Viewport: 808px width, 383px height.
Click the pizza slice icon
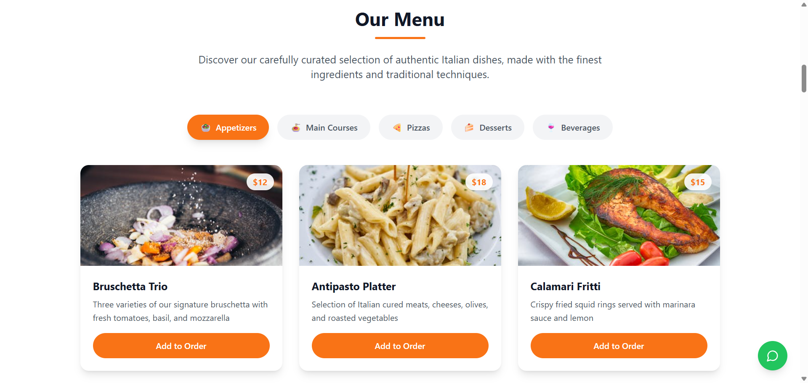pos(397,128)
